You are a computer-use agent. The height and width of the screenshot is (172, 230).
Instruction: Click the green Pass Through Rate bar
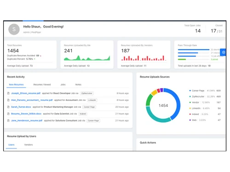point(182,59)
